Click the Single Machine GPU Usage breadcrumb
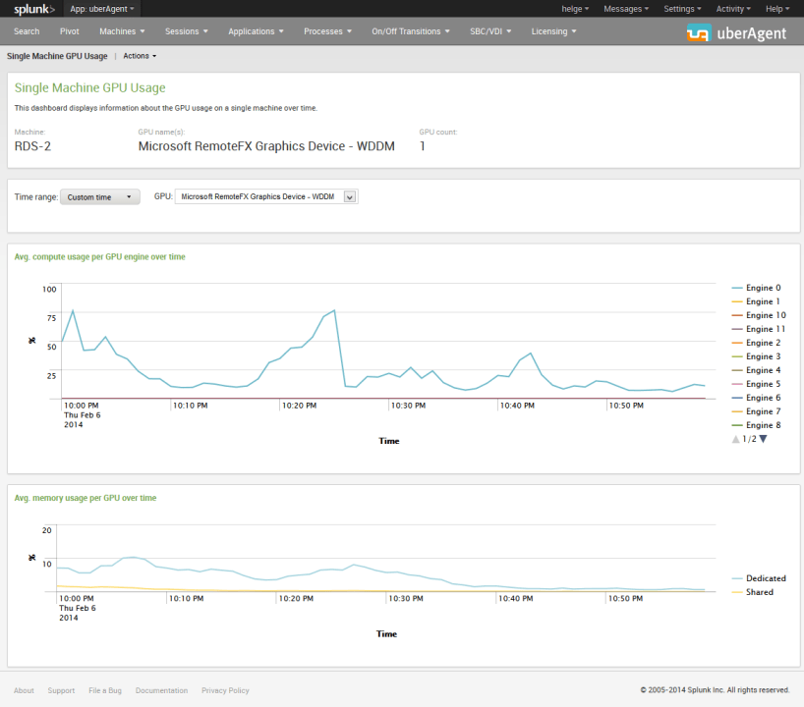804x707 pixels. (57, 56)
